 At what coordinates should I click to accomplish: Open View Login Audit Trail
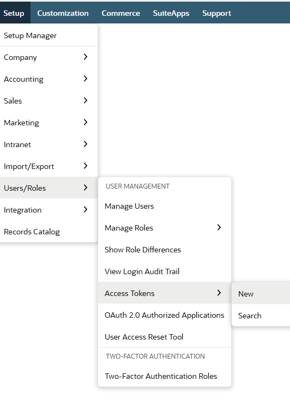165,271
